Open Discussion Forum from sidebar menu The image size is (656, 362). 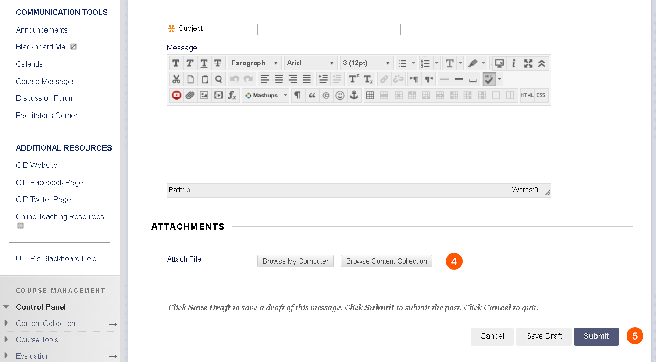tap(45, 98)
